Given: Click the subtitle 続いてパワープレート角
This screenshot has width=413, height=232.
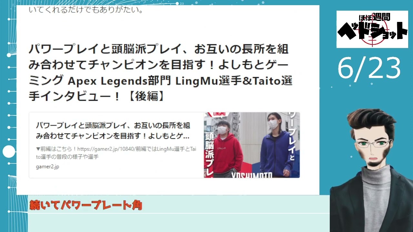Looking at the screenshot, I should pos(86,205).
